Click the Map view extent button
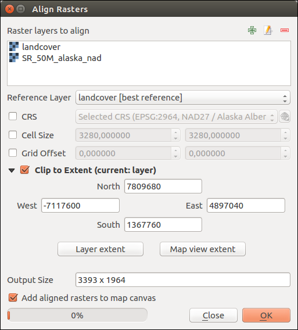Viewport: 298px width, 330px height. 203,249
